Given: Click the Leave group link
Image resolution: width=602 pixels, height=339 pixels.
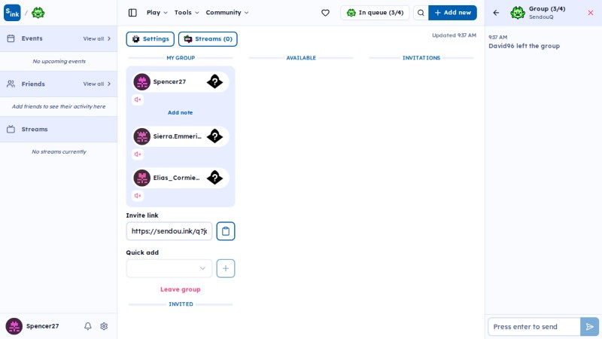Looking at the screenshot, I should 180,289.
